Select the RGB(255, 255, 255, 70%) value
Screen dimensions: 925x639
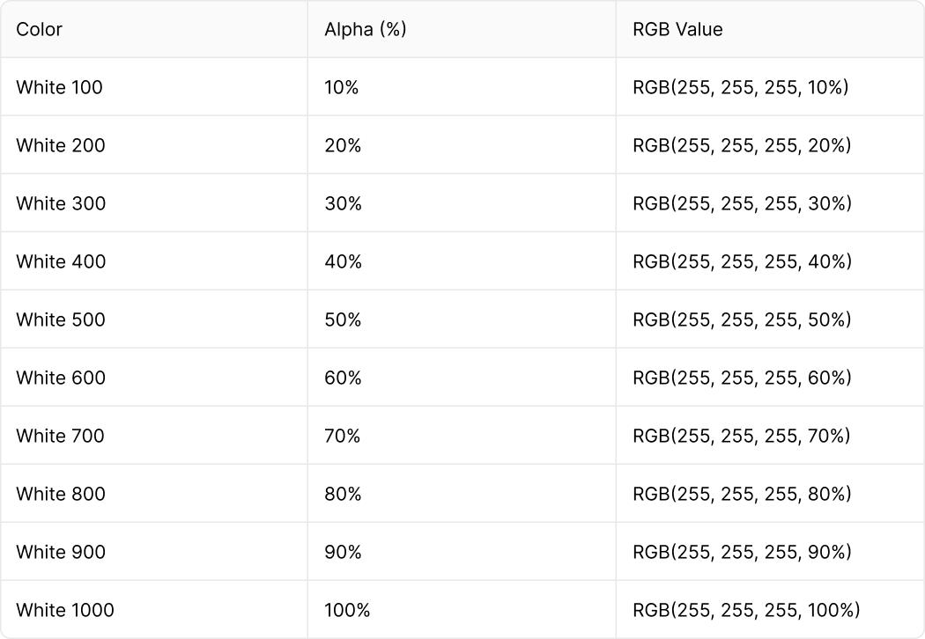[742, 436]
